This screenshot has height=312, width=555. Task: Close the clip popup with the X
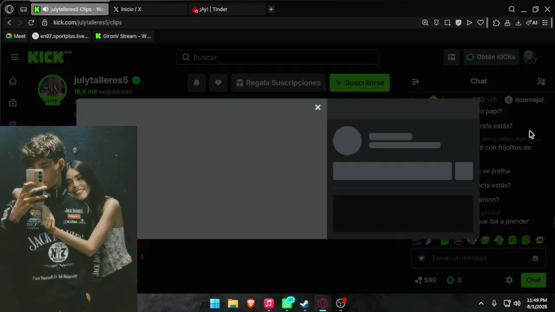pos(318,107)
